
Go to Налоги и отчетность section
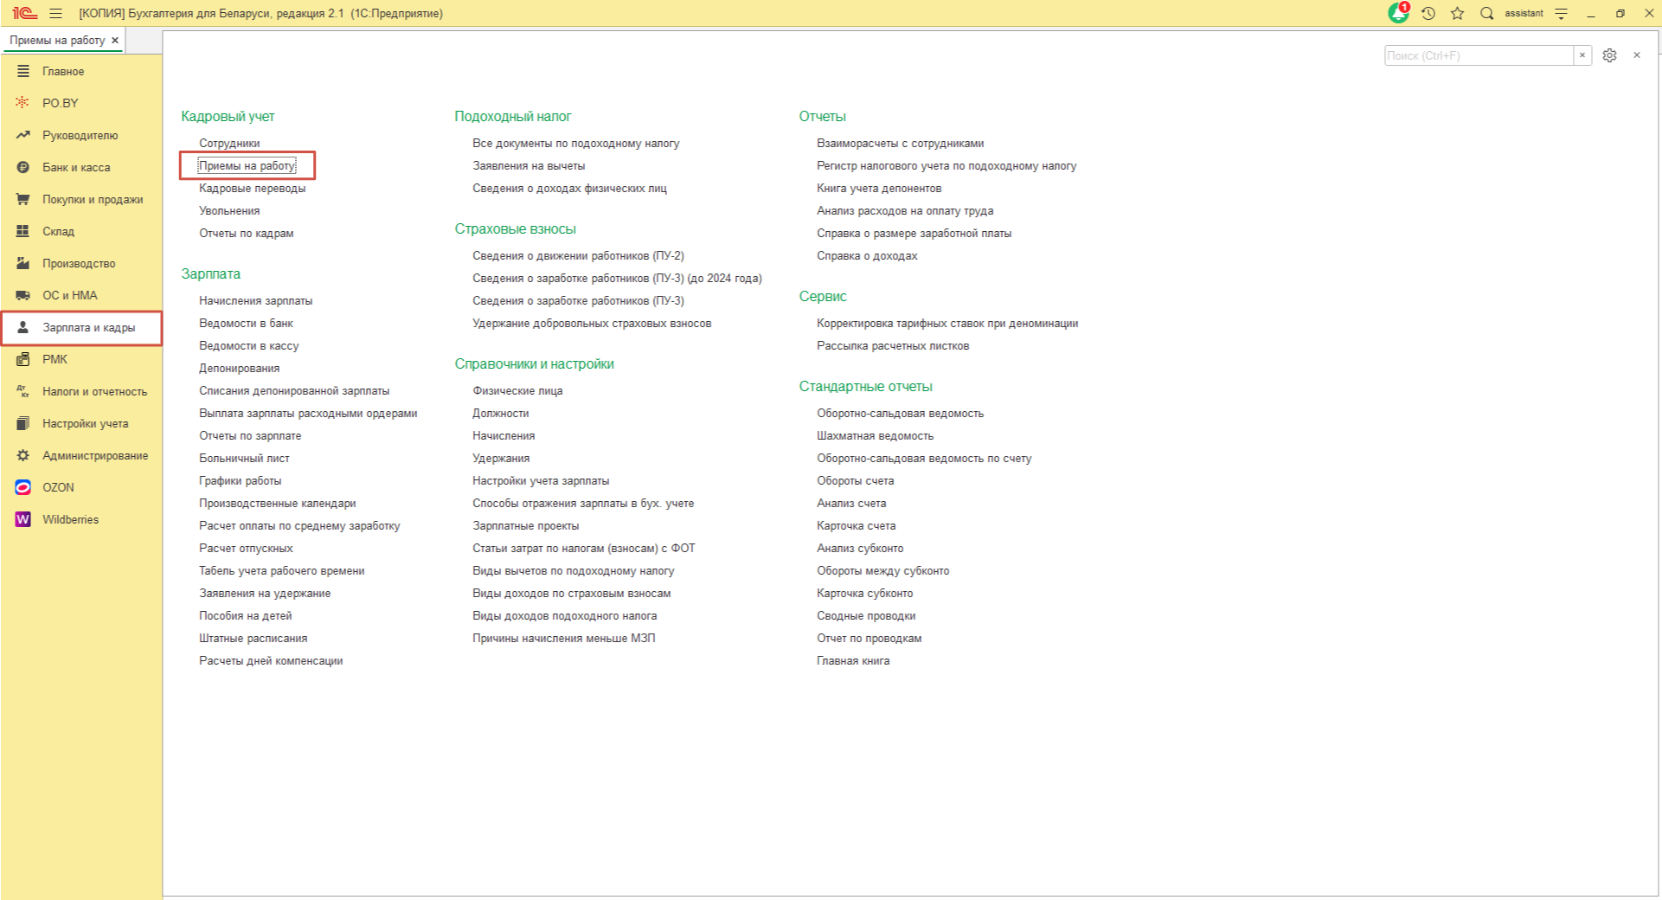(94, 391)
